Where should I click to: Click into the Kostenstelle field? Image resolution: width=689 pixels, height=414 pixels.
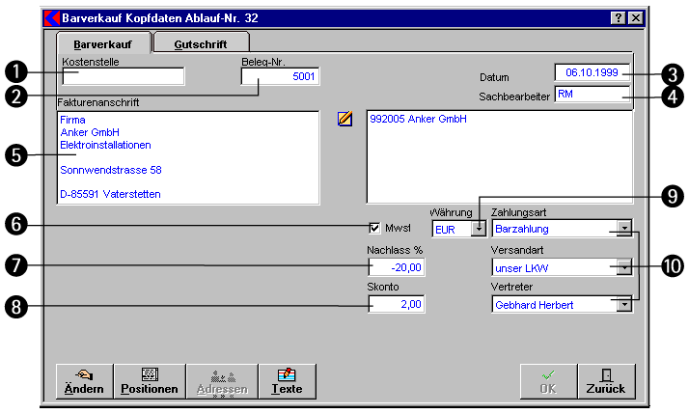pos(122,77)
